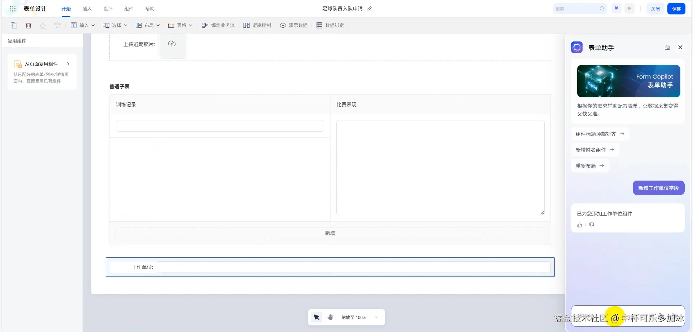
Task: Click the 新增姓名组件 suggestion
Action: tap(595, 150)
